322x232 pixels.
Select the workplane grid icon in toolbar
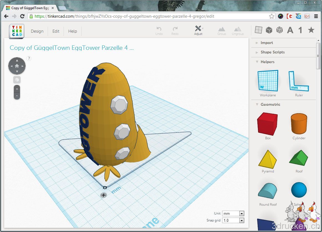click(x=258, y=30)
